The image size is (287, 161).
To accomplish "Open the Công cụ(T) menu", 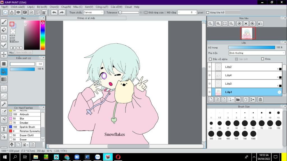I will [102, 7].
